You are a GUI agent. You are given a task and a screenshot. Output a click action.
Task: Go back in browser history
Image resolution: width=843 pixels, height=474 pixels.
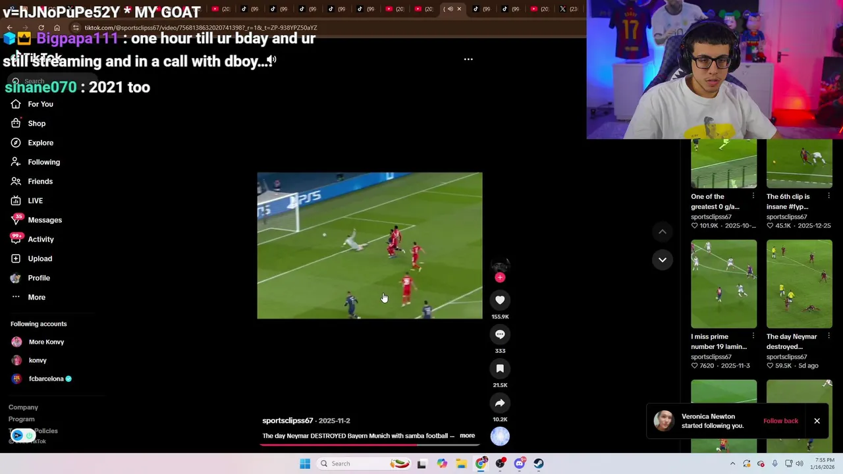pyautogui.click(x=9, y=28)
